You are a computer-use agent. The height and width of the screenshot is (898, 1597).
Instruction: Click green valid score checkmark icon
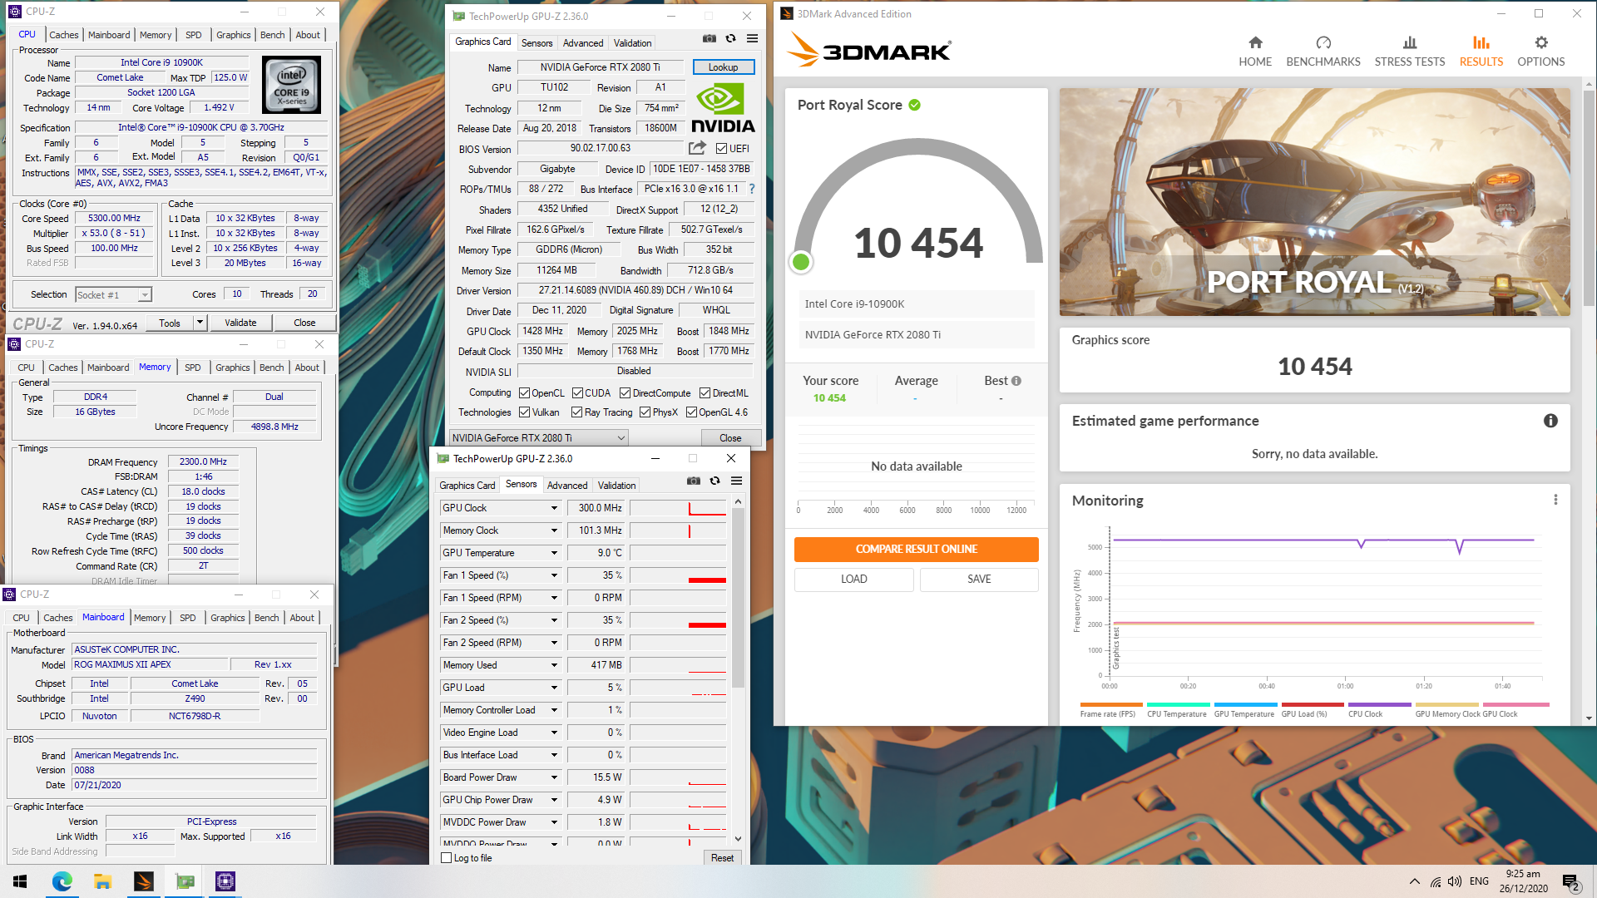914,105
